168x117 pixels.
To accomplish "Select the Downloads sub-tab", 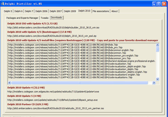I will tap(56, 18).
